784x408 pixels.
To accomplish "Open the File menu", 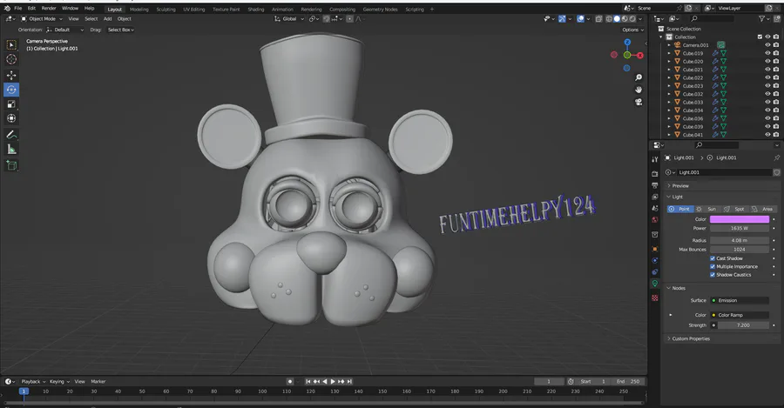I will pyautogui.click(x=18, y=9).
